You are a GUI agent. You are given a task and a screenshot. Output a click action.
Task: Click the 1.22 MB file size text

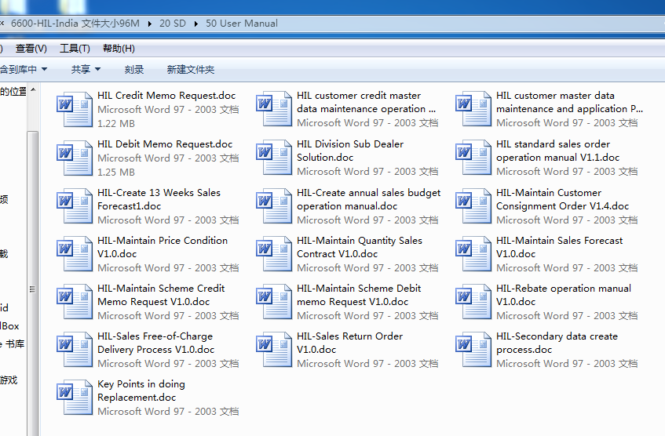[116, 124]
